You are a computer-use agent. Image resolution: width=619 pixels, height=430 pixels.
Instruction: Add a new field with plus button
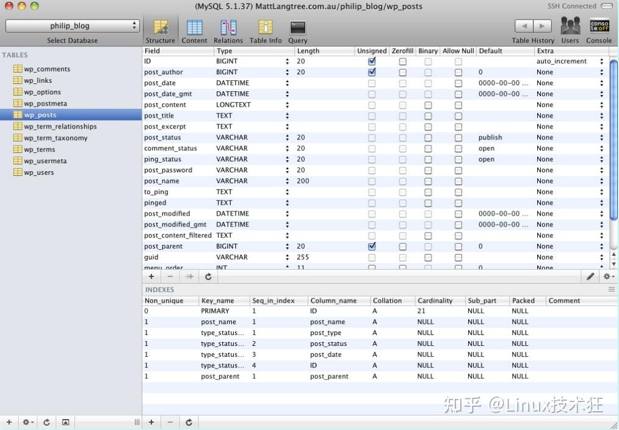pos(151,277)
